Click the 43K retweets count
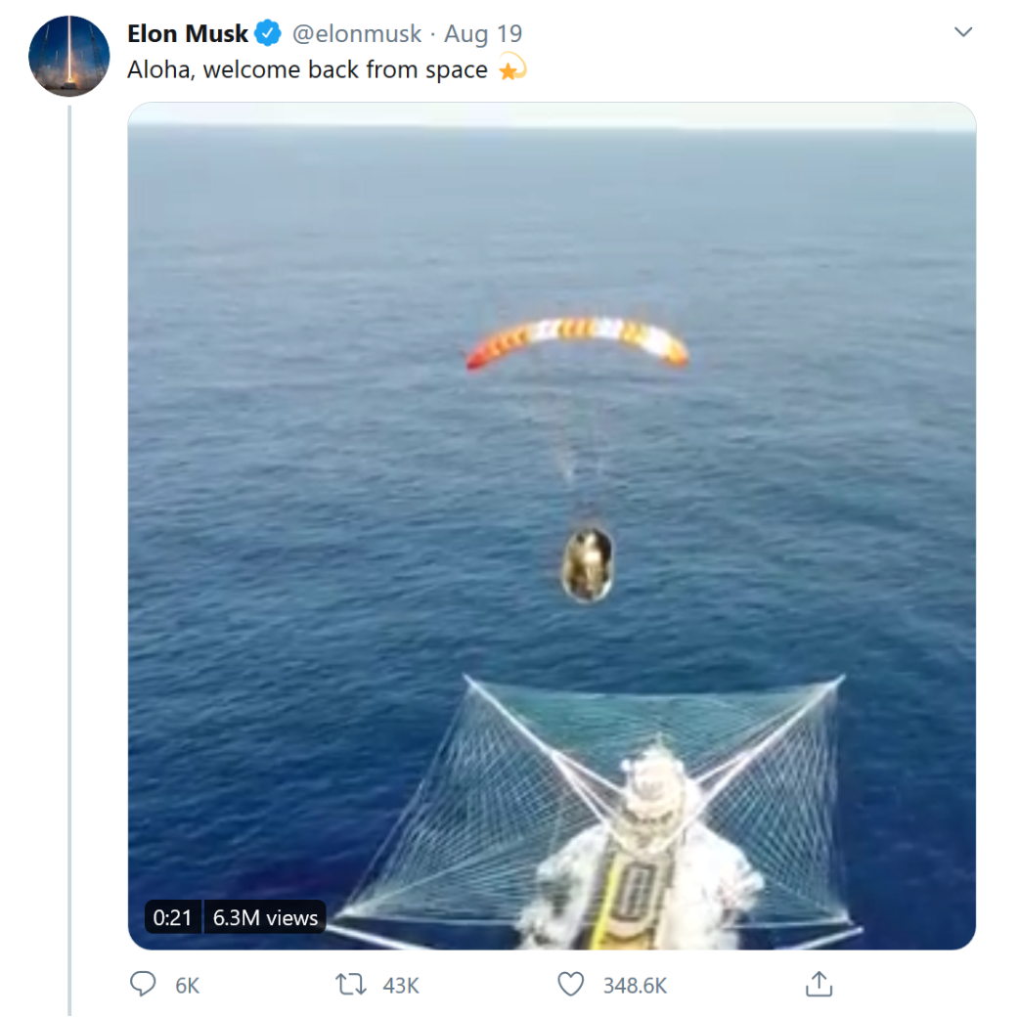 pos(401,986)
